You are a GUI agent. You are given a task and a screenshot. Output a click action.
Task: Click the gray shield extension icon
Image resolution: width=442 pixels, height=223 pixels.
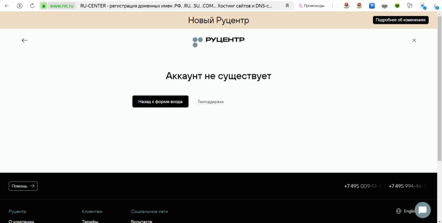pos(385,6)
